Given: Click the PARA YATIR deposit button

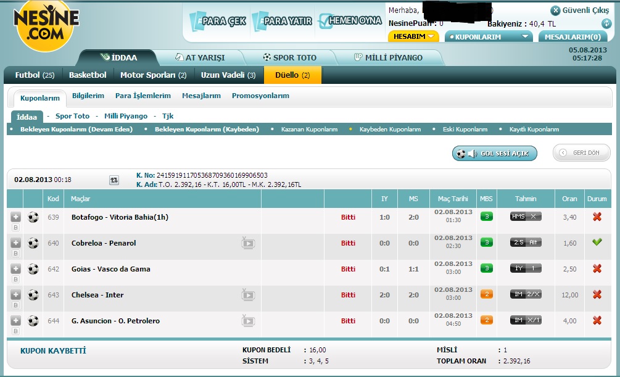Looking at the screenshot, I should (283, 21).
